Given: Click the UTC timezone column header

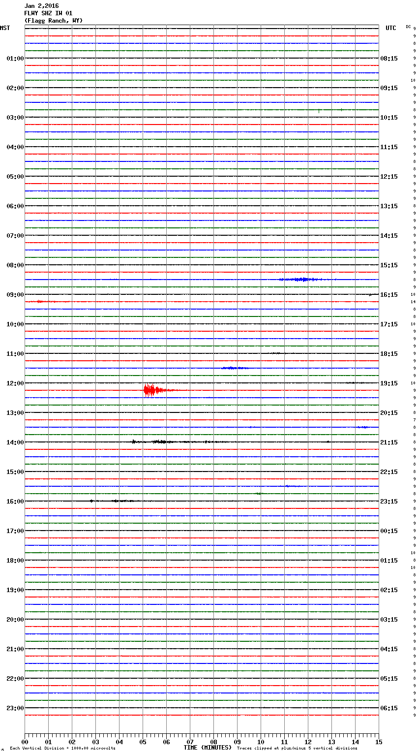Looking at the screenshot, I should click(391, 28).
